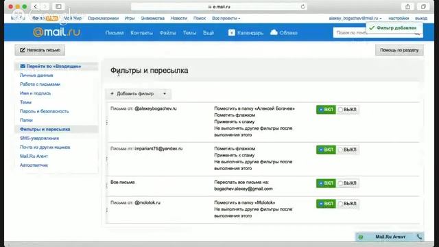439x247 pixels.
Task: Open Почта из других ящиков section
Action: click(45, 147)
